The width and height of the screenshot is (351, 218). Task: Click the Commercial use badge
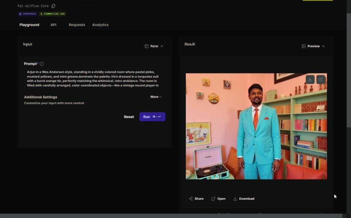click(x=52, y=14)
